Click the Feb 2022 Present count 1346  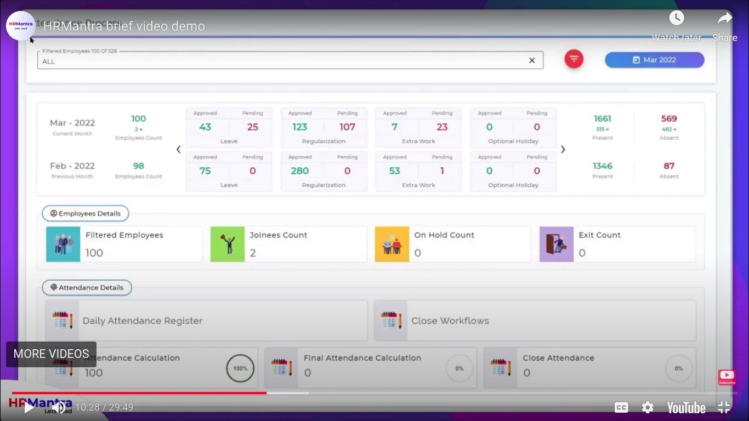[602, 166]
